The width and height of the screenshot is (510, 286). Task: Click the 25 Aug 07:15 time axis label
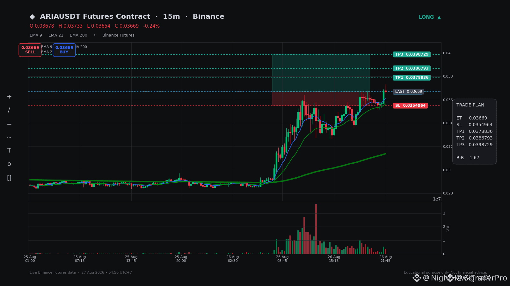pyautogui.click(x=80, y=259)
